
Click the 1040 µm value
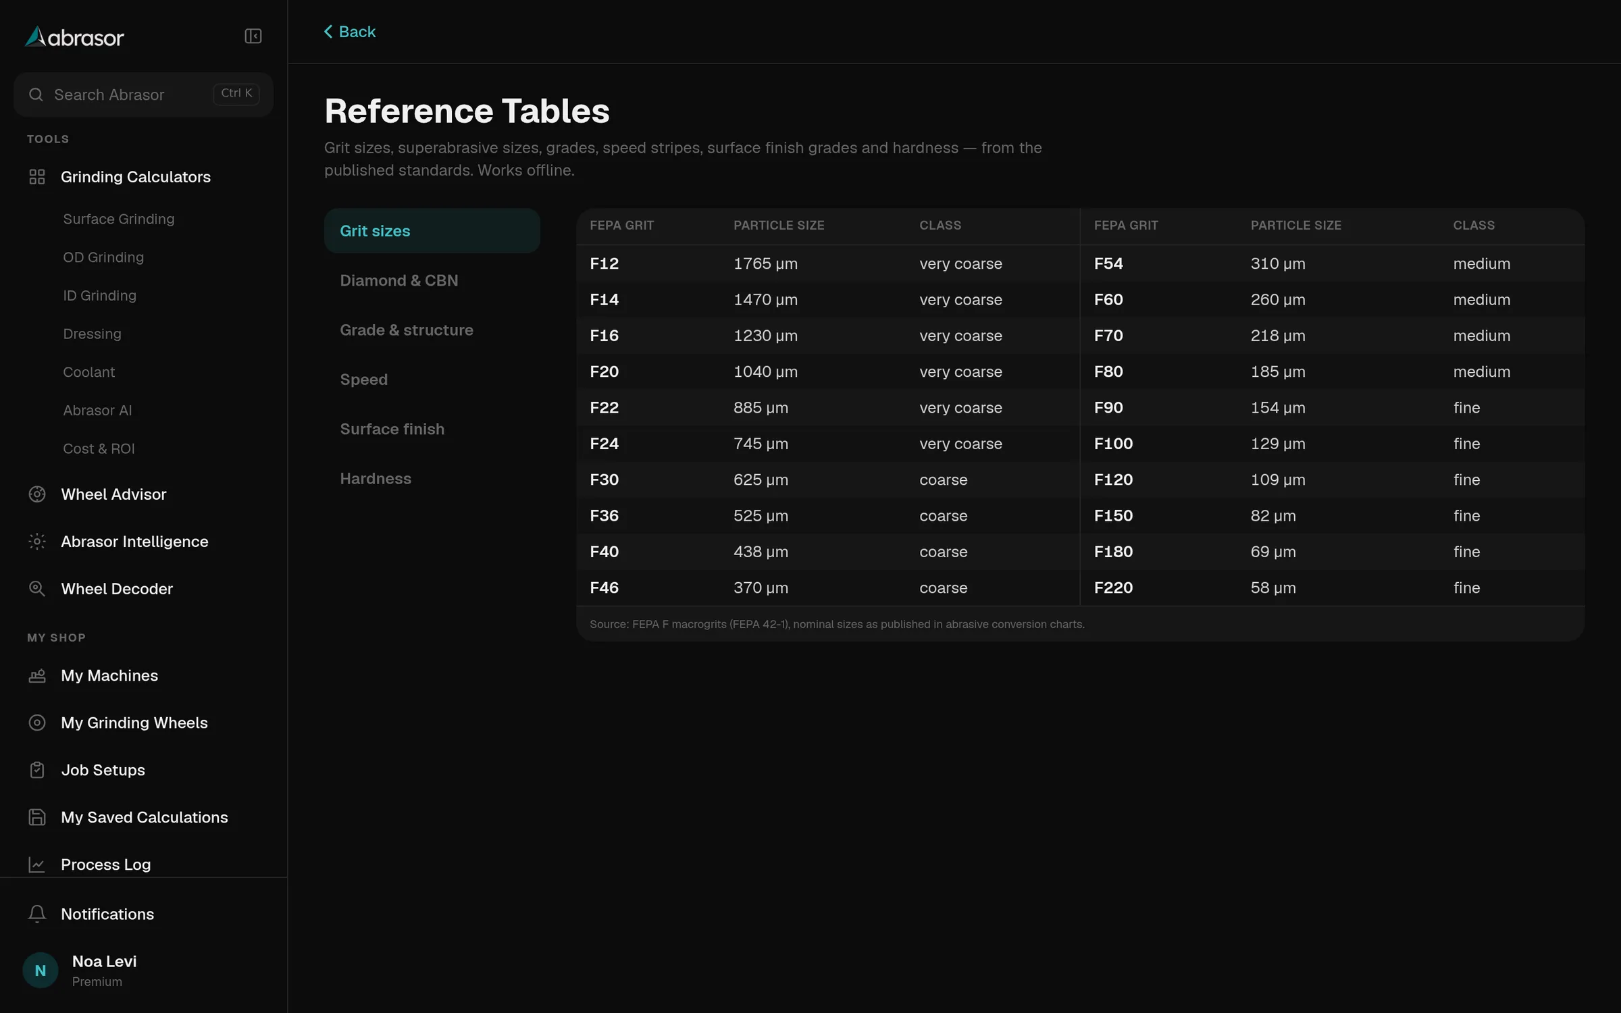point(765,372)
